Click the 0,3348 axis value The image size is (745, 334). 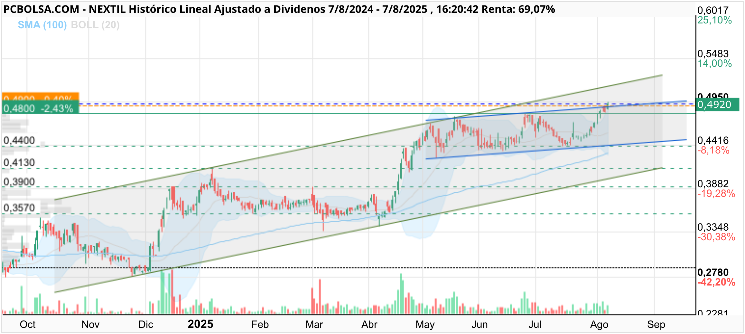pos(713,227)
